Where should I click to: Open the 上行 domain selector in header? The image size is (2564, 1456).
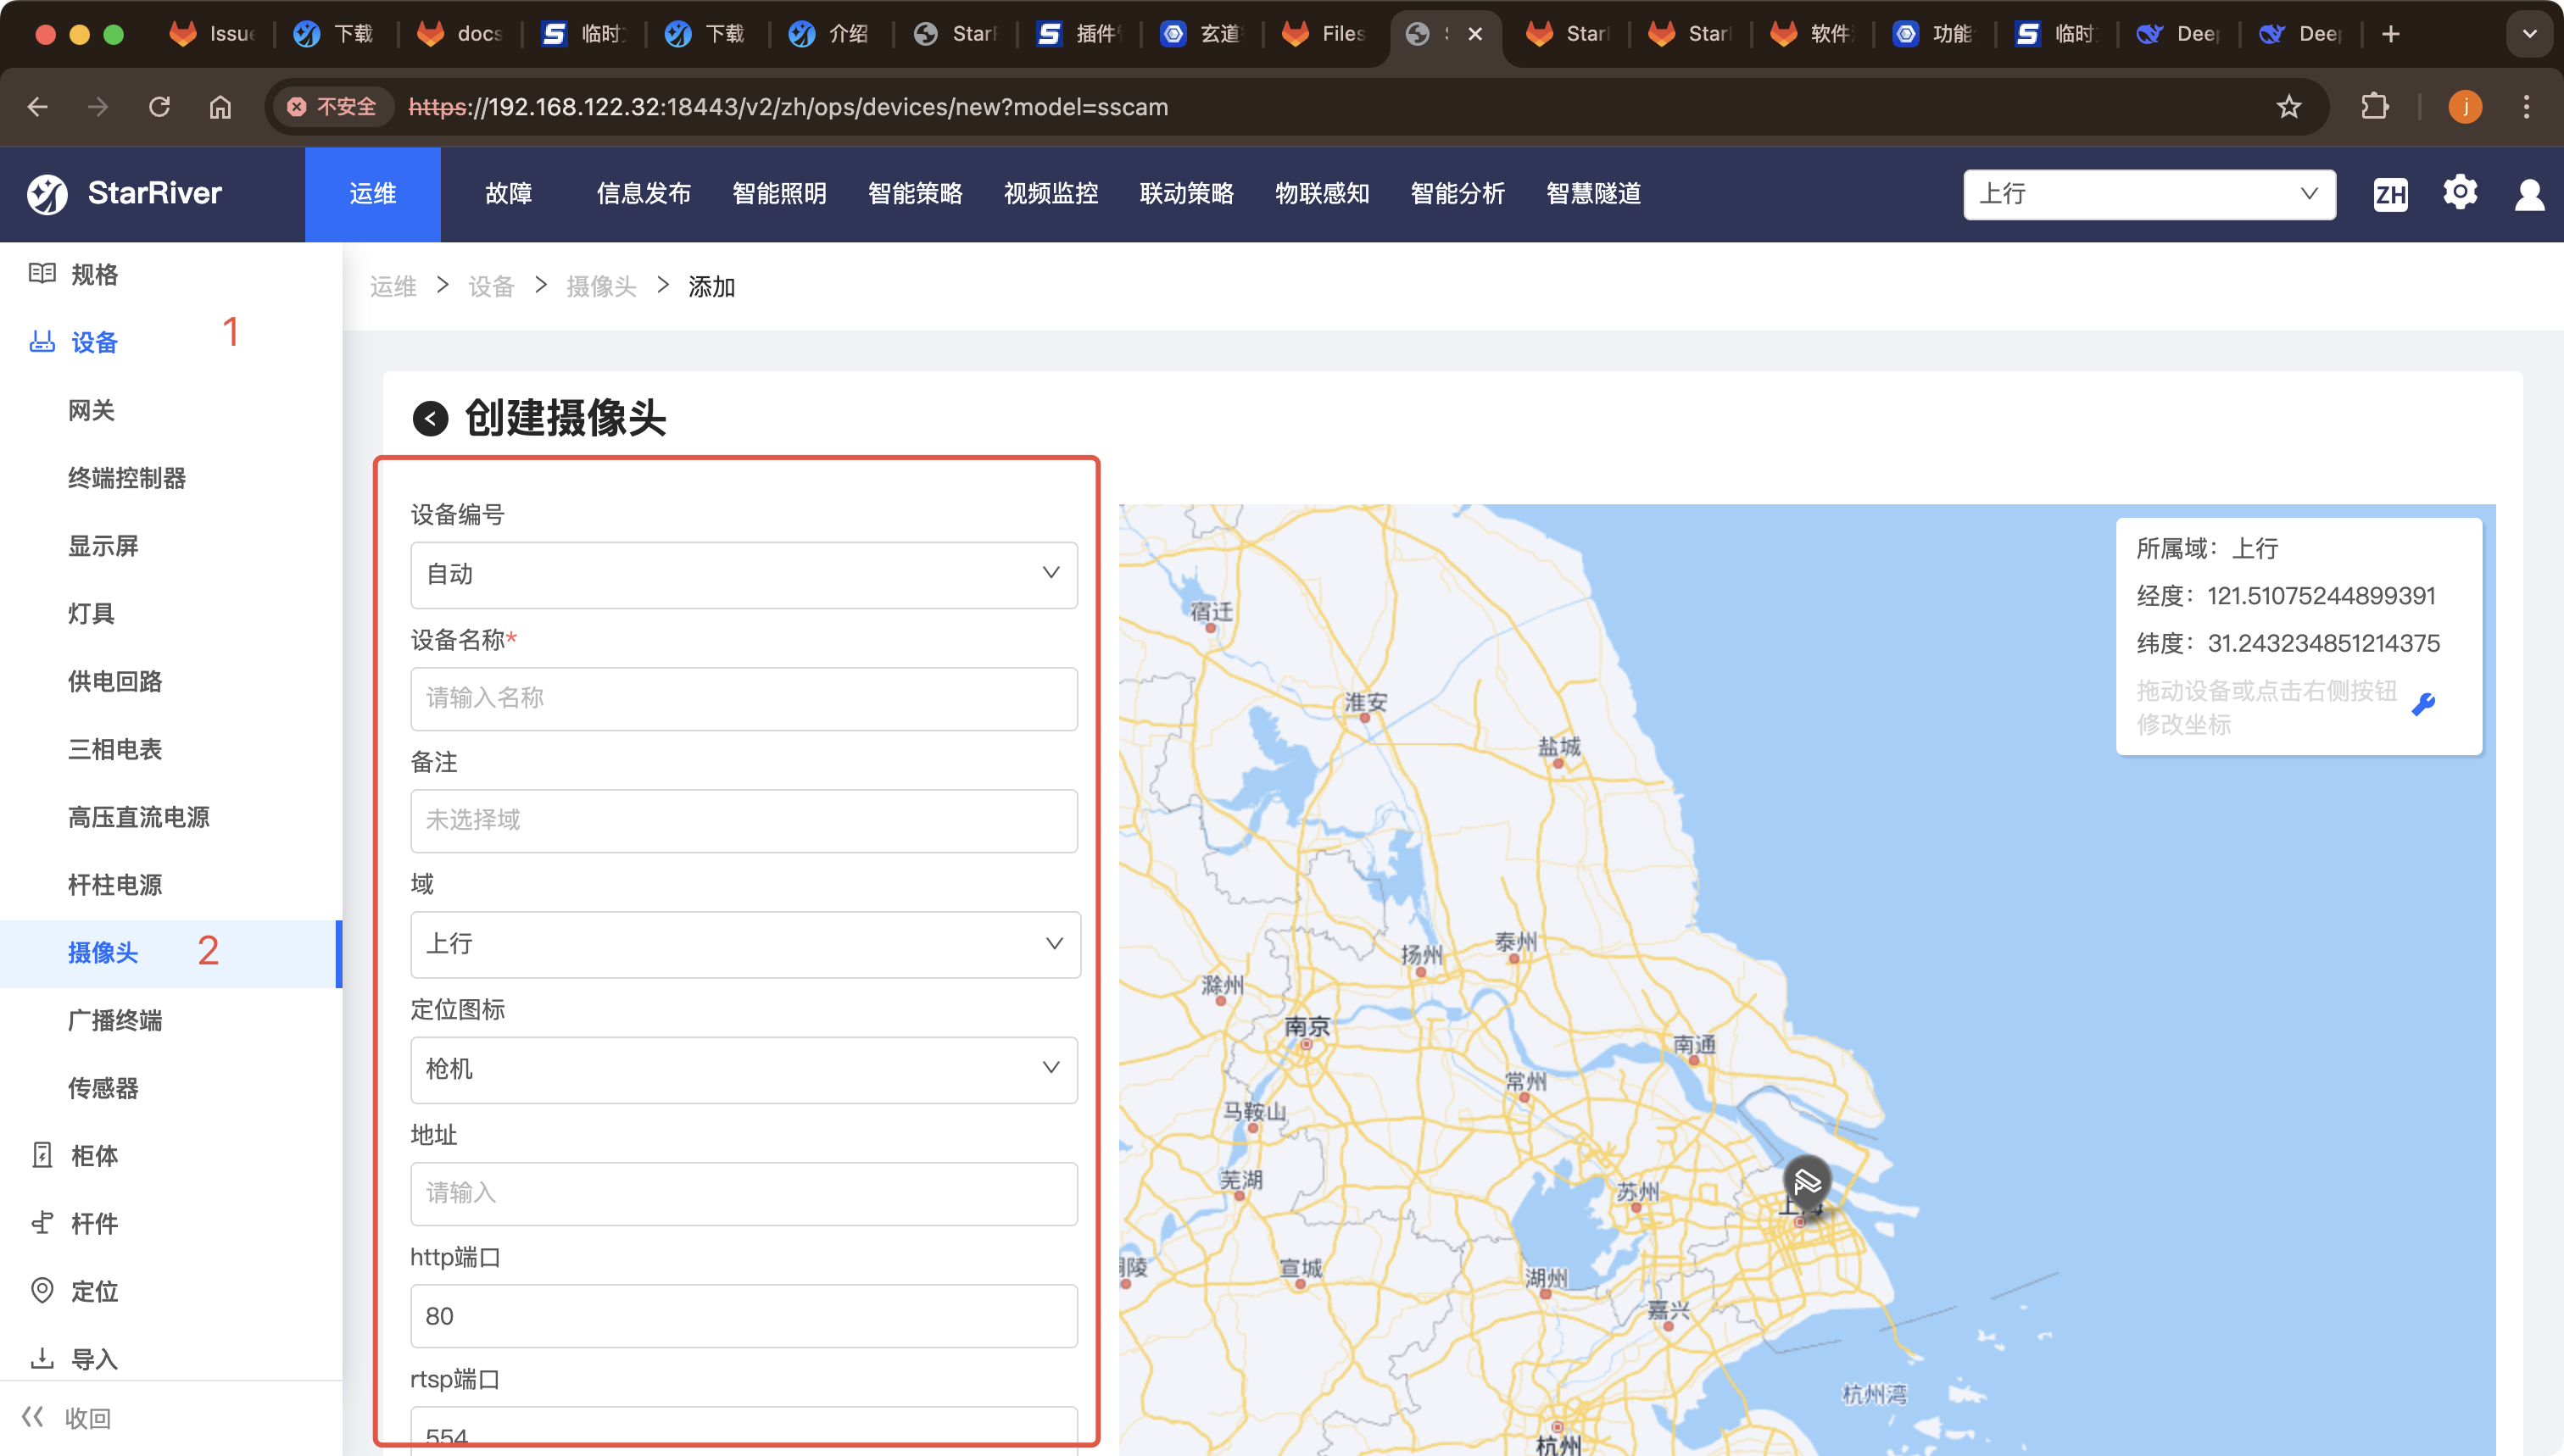click(x=2149, y=194)
